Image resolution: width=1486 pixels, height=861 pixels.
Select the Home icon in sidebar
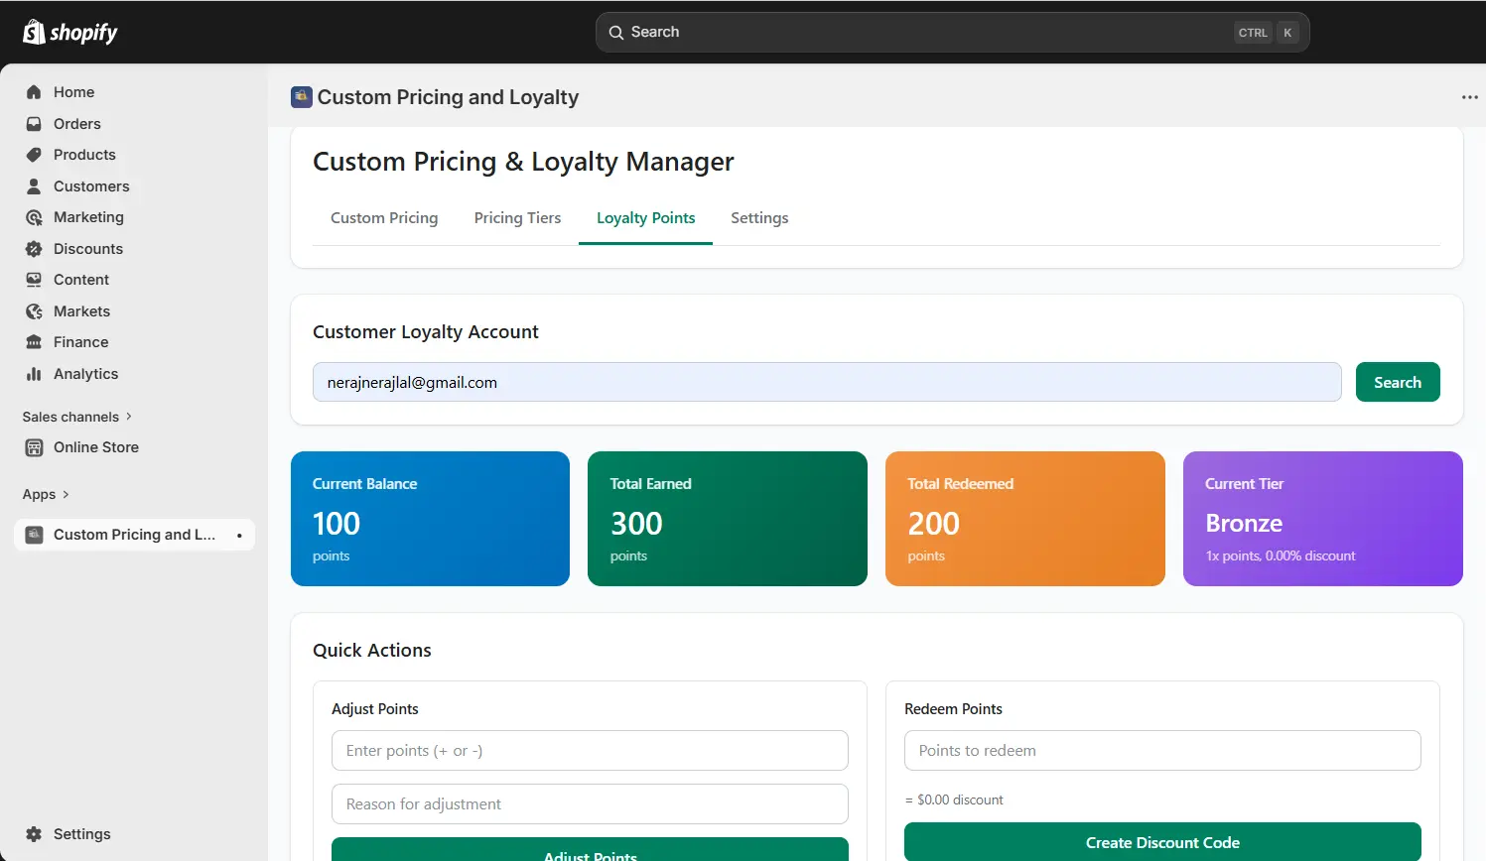point(33,91)
